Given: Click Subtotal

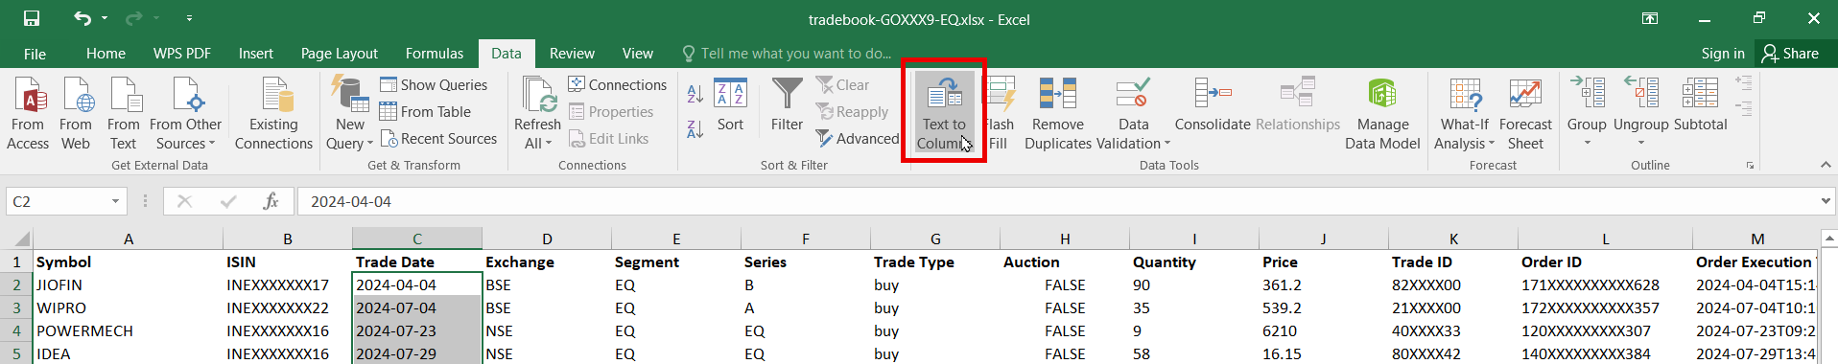Looking at the screenshot, I should tap(1700, 104).
